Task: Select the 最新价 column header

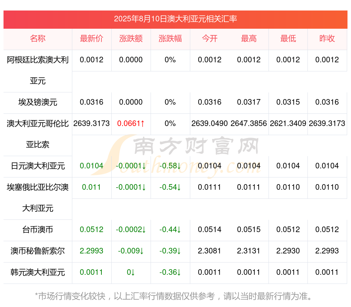Action: (92, 39)
